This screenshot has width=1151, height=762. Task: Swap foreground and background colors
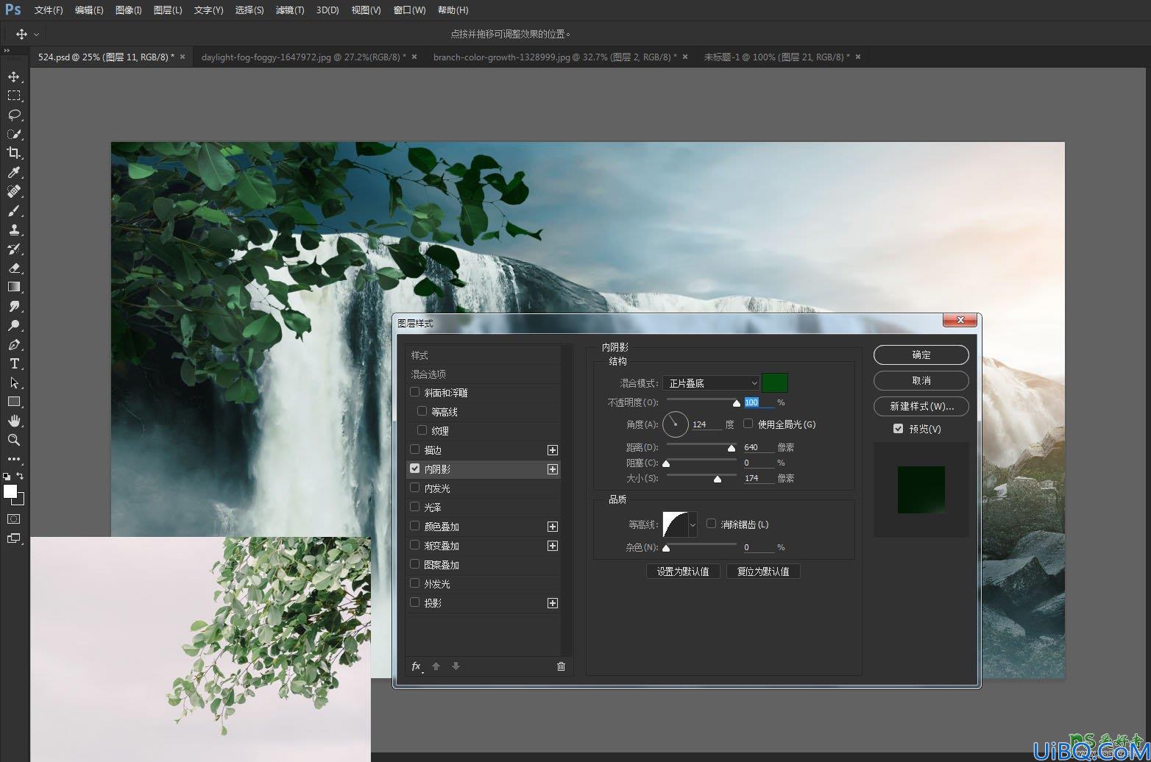click(x=20, y=476)
